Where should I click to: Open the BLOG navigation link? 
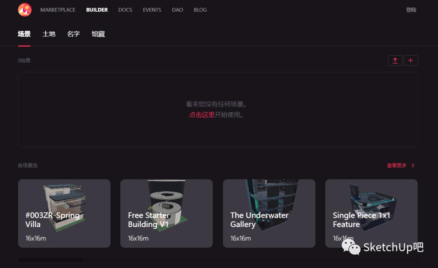coord(200,10)
